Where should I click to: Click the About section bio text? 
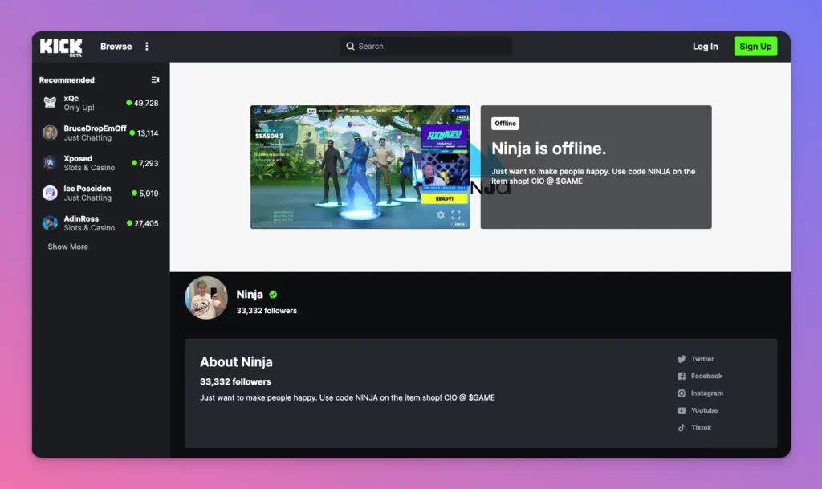[347, 397]
